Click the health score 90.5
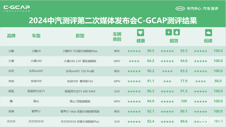Viewport: 226px width, 127px height. coord(151,51)
